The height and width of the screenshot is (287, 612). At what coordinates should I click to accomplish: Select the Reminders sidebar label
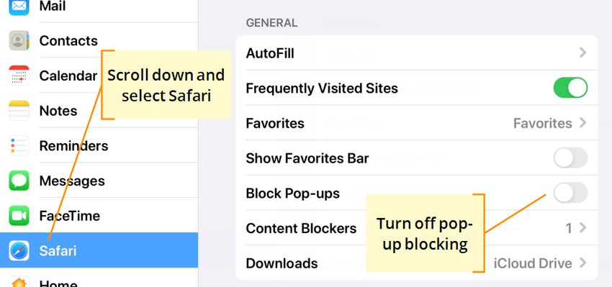(73, 146)
